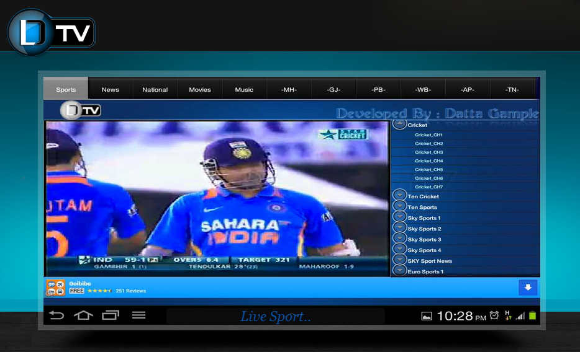The height and width of the screenshot is (352, 580).
Task: Switch to the News tab
Action: click(111, 89)
